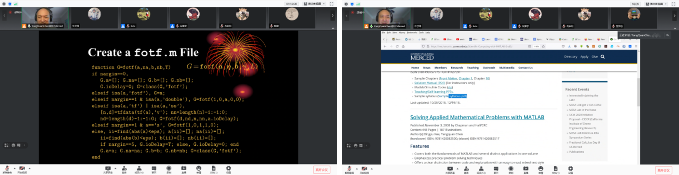Show next participants with right arrow, left window
Image resolution: width=679 pixels, height=175 pixels.
click(332, 16)
